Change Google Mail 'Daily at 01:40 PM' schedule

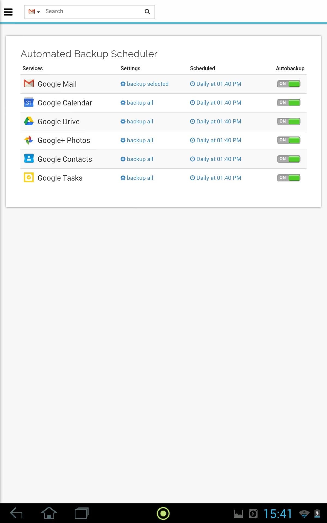pos(216,84)
